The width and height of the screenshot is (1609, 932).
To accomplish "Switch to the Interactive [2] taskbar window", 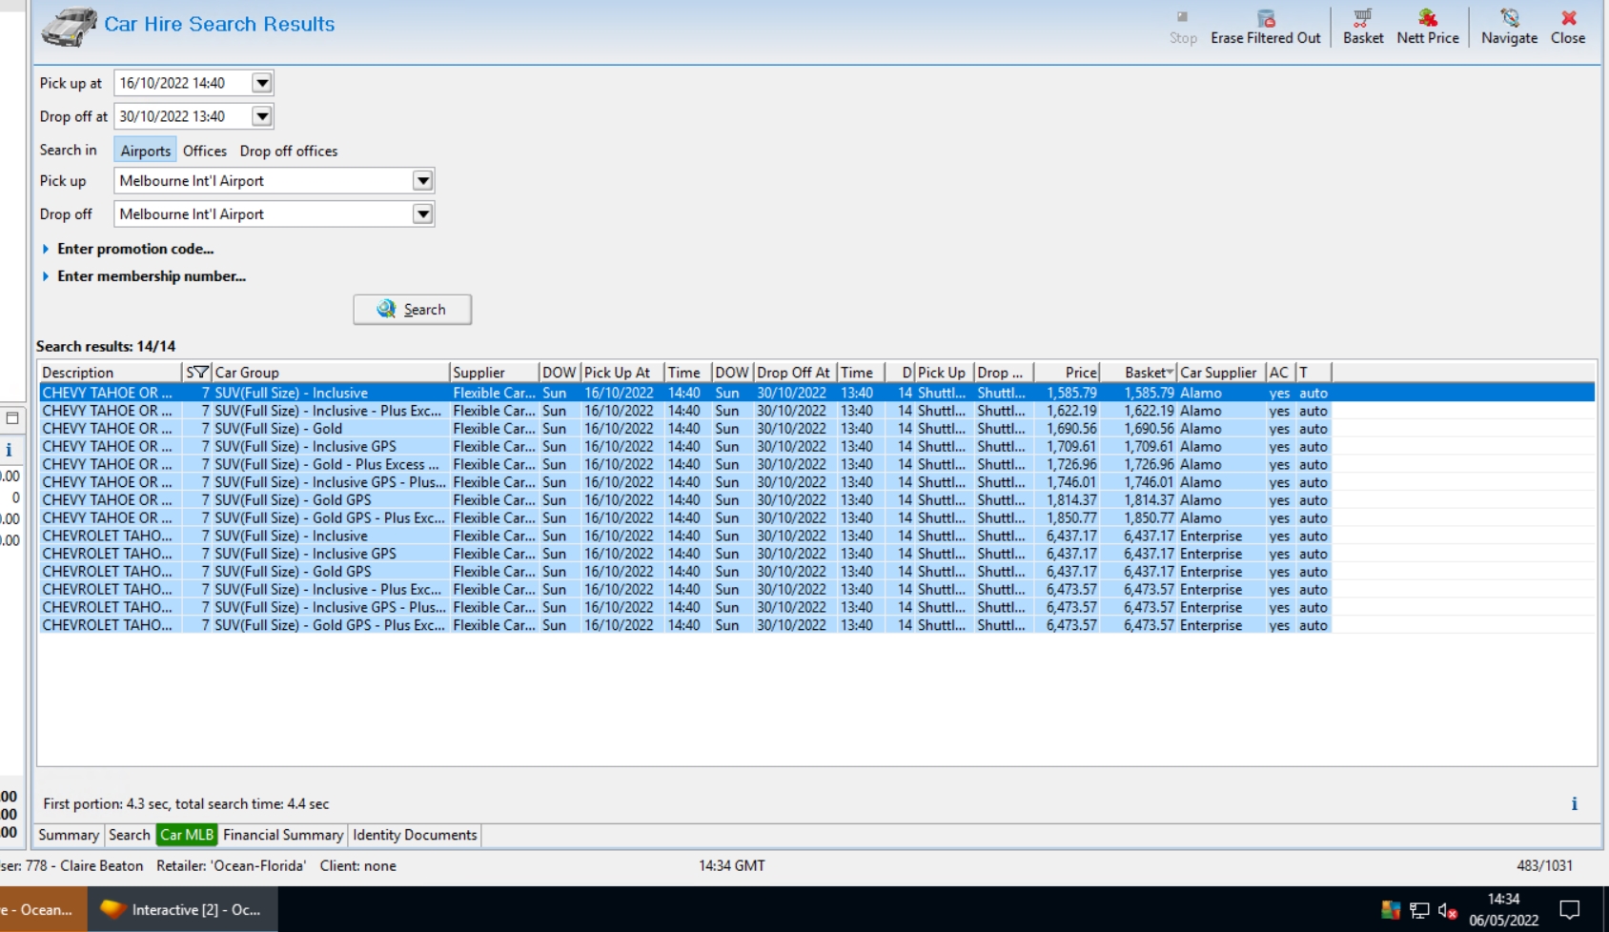I will coord(183,909).
